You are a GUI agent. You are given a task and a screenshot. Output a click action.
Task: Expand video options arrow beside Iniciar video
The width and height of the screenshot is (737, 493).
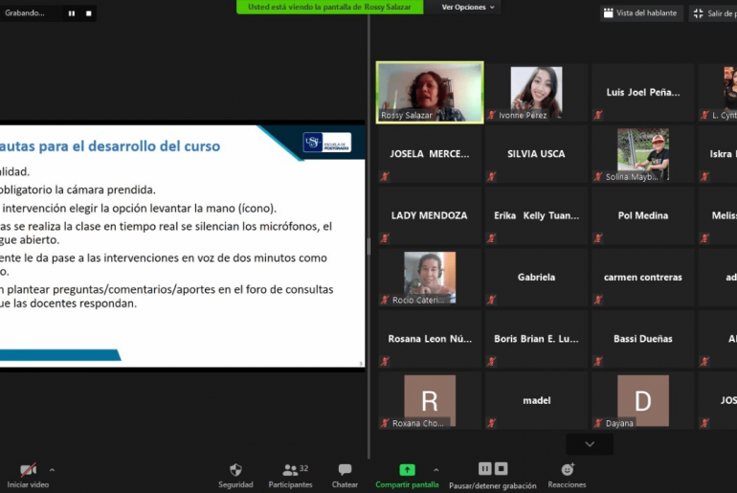[52, 470]
